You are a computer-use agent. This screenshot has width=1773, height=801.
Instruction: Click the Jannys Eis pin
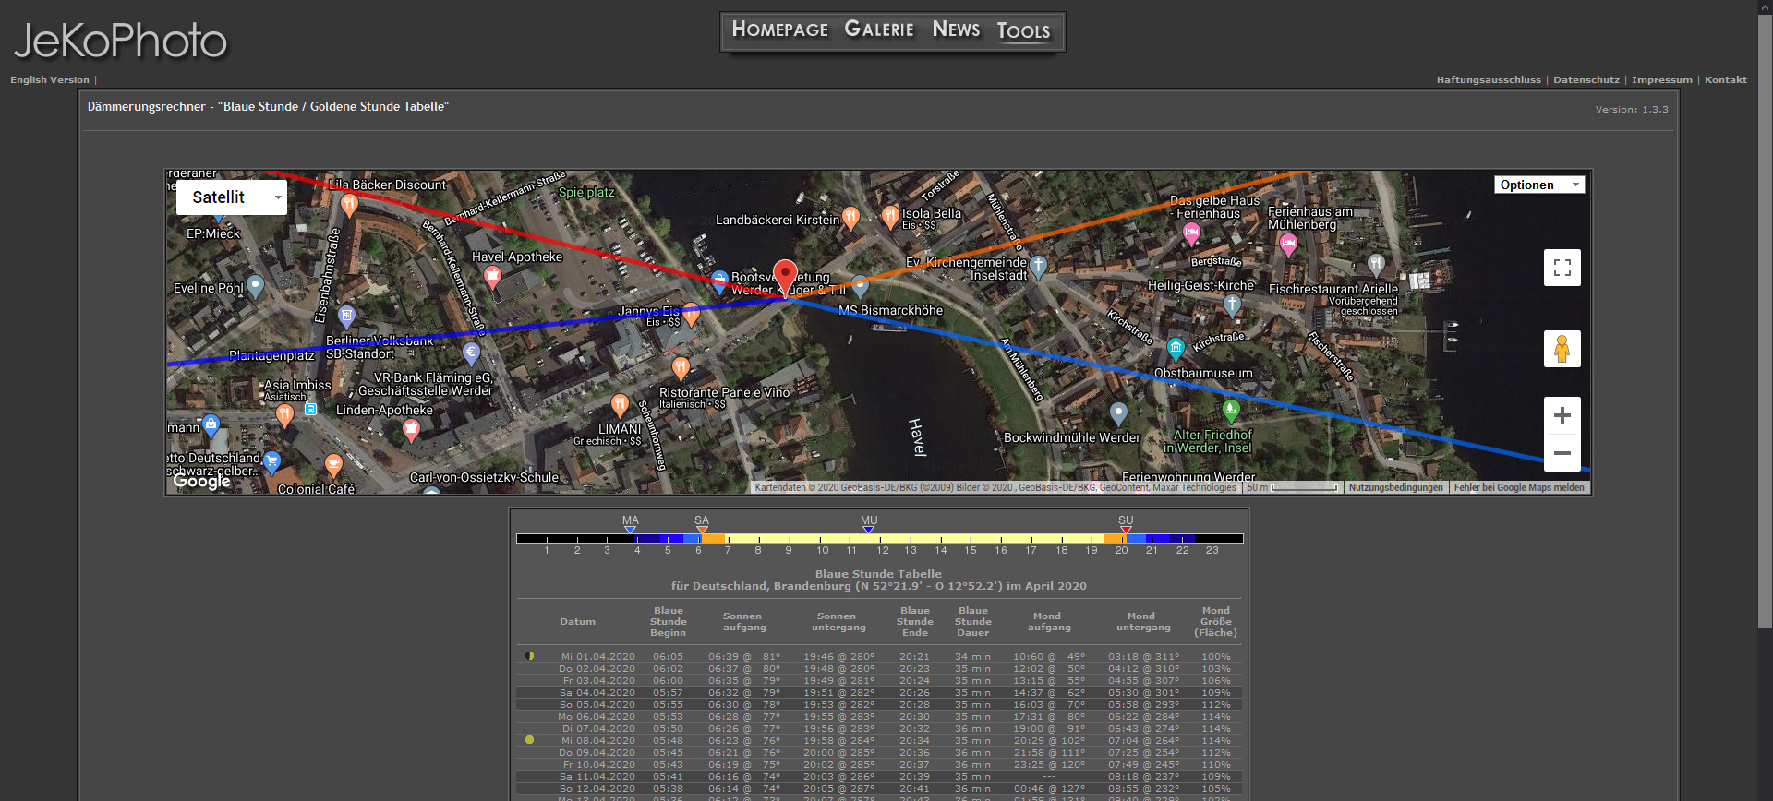pos(691,316)
